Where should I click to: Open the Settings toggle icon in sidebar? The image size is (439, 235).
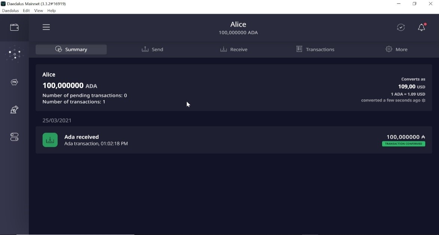(x=14, y=137)
